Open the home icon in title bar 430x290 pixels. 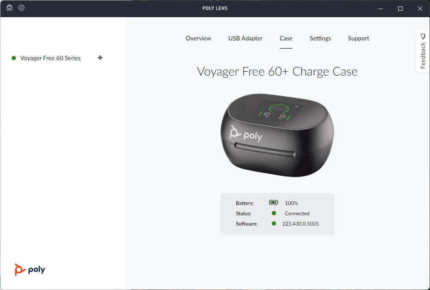click(x=9, y=8)
